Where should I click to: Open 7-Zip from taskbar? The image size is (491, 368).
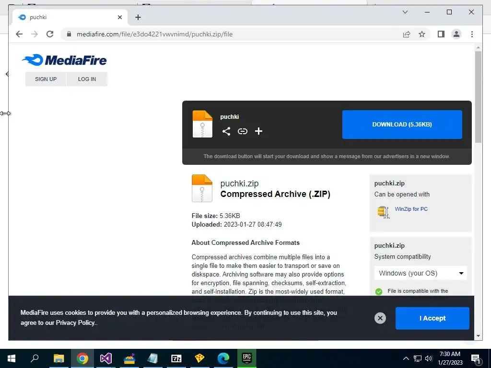pyautogui.click(x=176, y=358)
